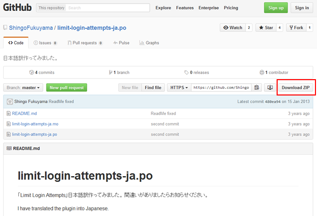Expand the Branch: master dropdown
Image resolution: width=317 pixels, height=216 pixels.
click(23, 87)
